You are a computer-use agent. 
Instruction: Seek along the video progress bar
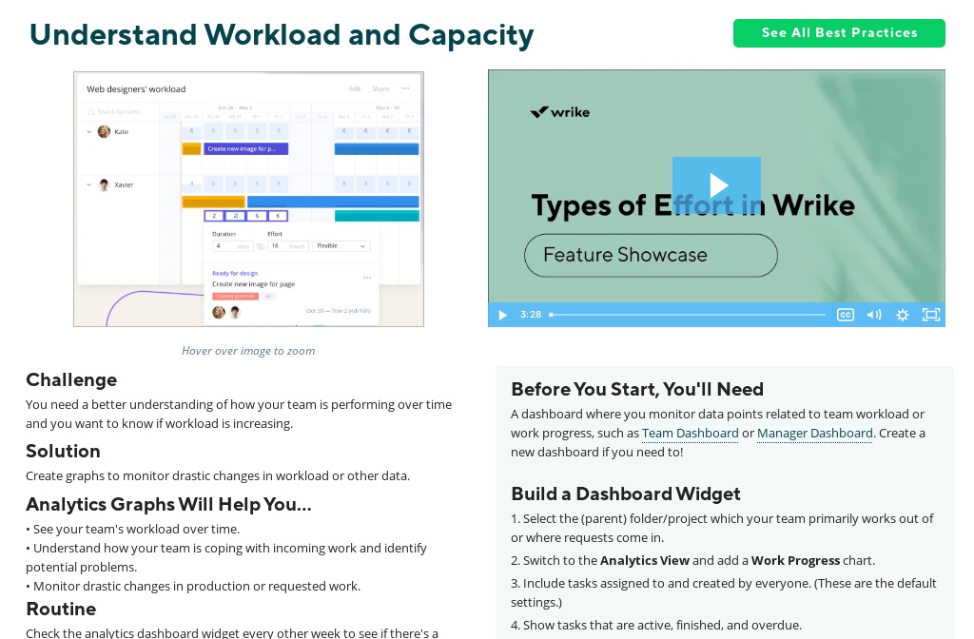(x=685, y=315)
